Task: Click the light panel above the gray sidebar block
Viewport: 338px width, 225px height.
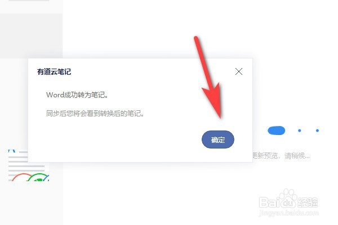Action: [31, 7]
